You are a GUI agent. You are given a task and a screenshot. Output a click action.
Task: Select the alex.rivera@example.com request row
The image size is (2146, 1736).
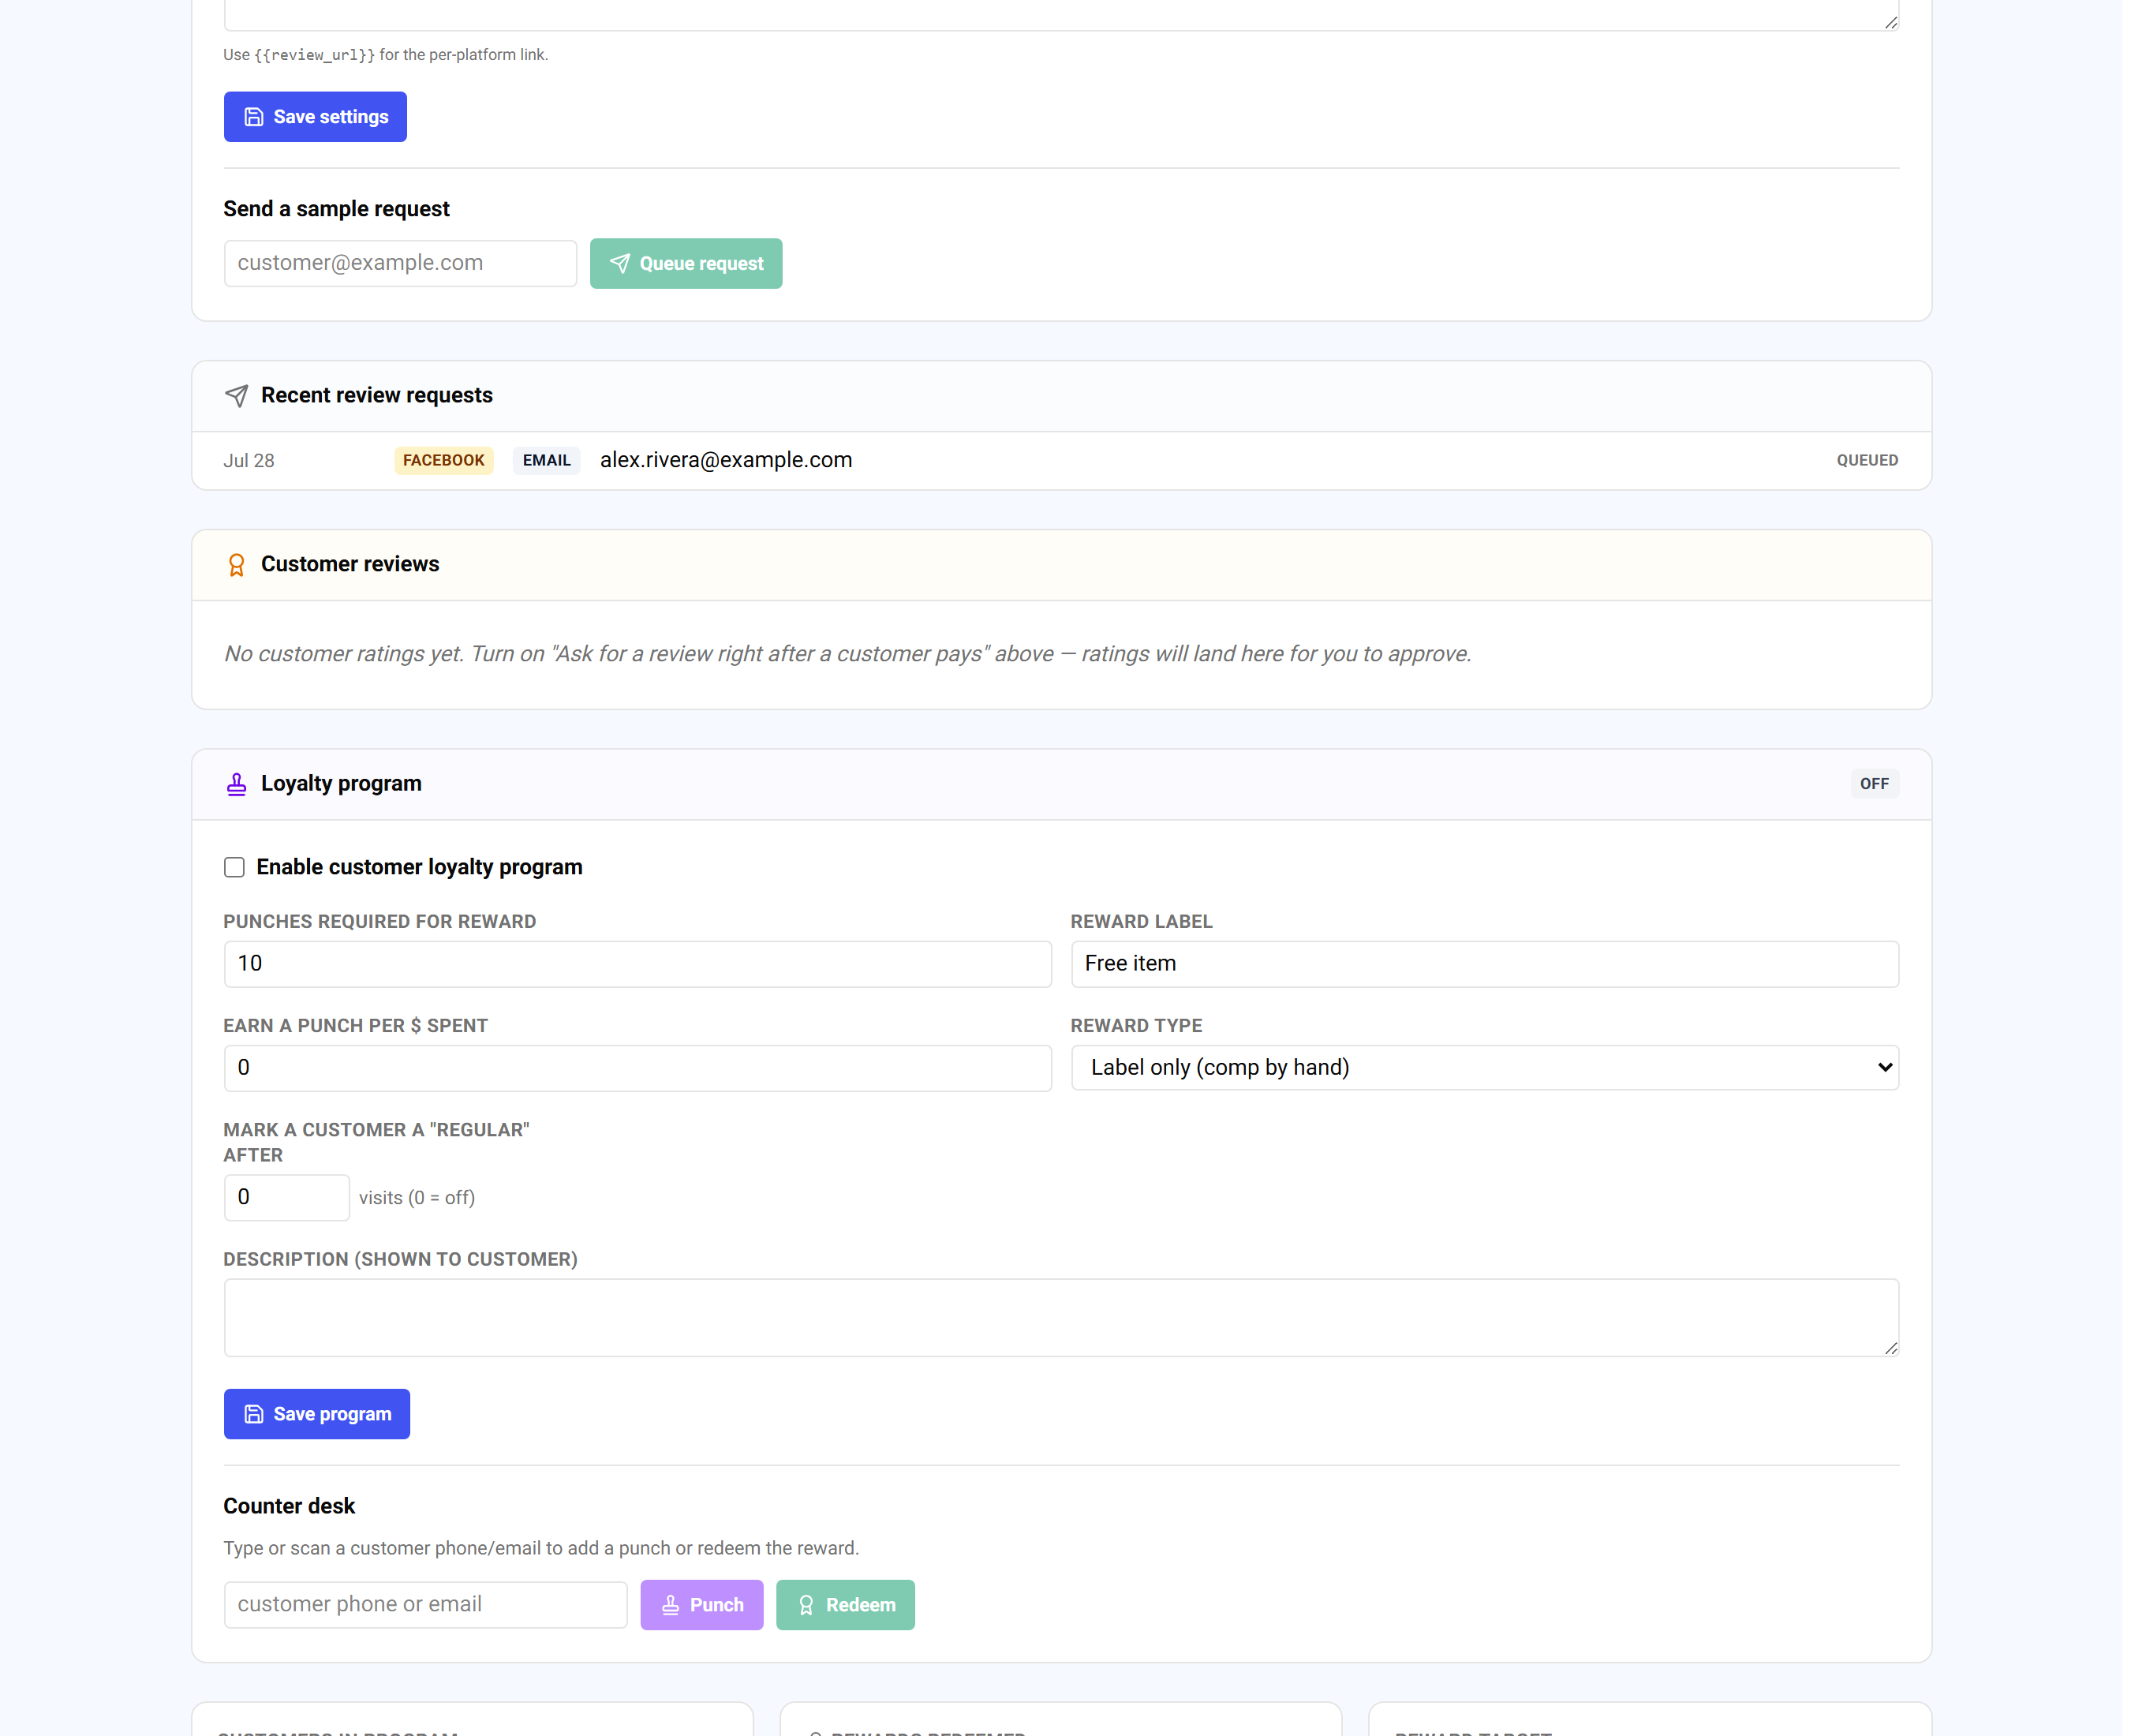coord(1061,460)
